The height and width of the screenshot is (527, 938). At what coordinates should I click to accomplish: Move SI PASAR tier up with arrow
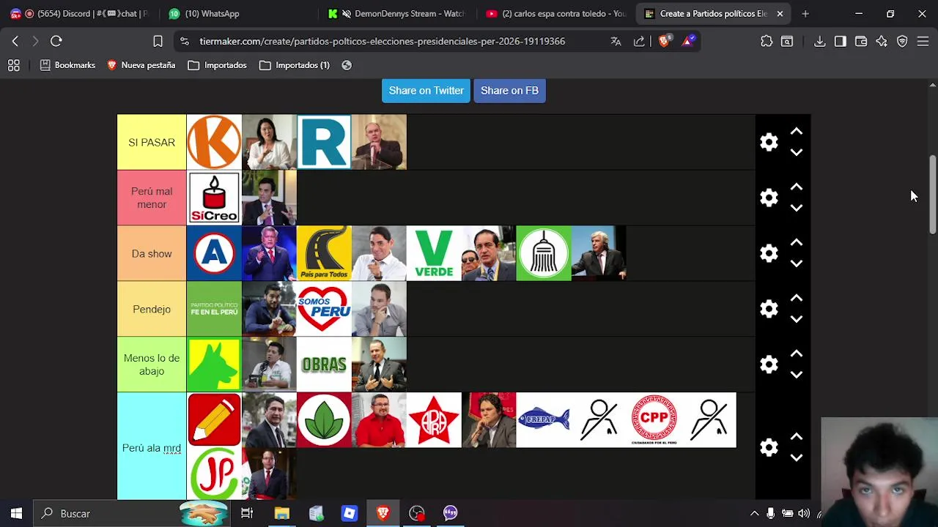[797, 132]
